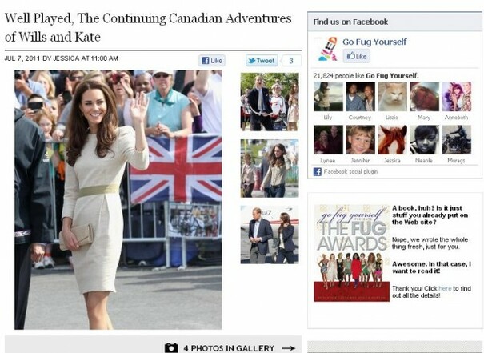The width and height of the screenshot is (484, 353).
Task: View the thumbnail of the couple by the plane
Action: (x=270, y=235)
